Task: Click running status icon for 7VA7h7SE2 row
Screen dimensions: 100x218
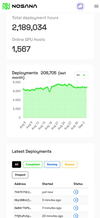Action: click(76, 192)
